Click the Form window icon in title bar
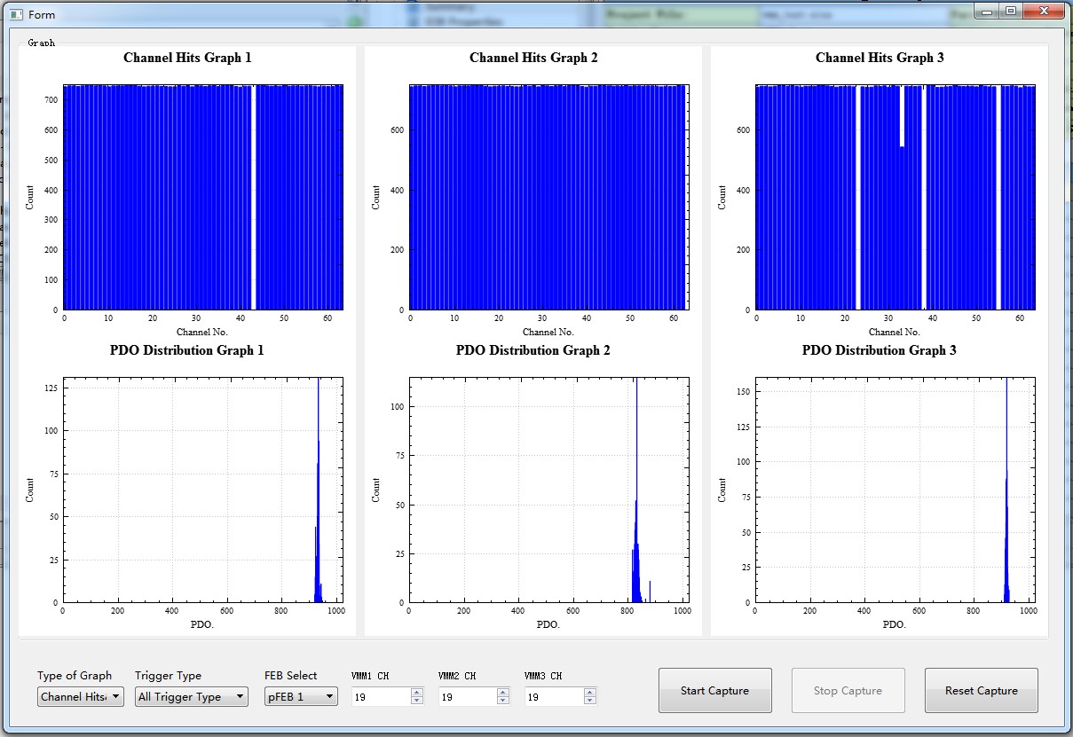This screenshot has width=1073, height=737. pos(16,15)
